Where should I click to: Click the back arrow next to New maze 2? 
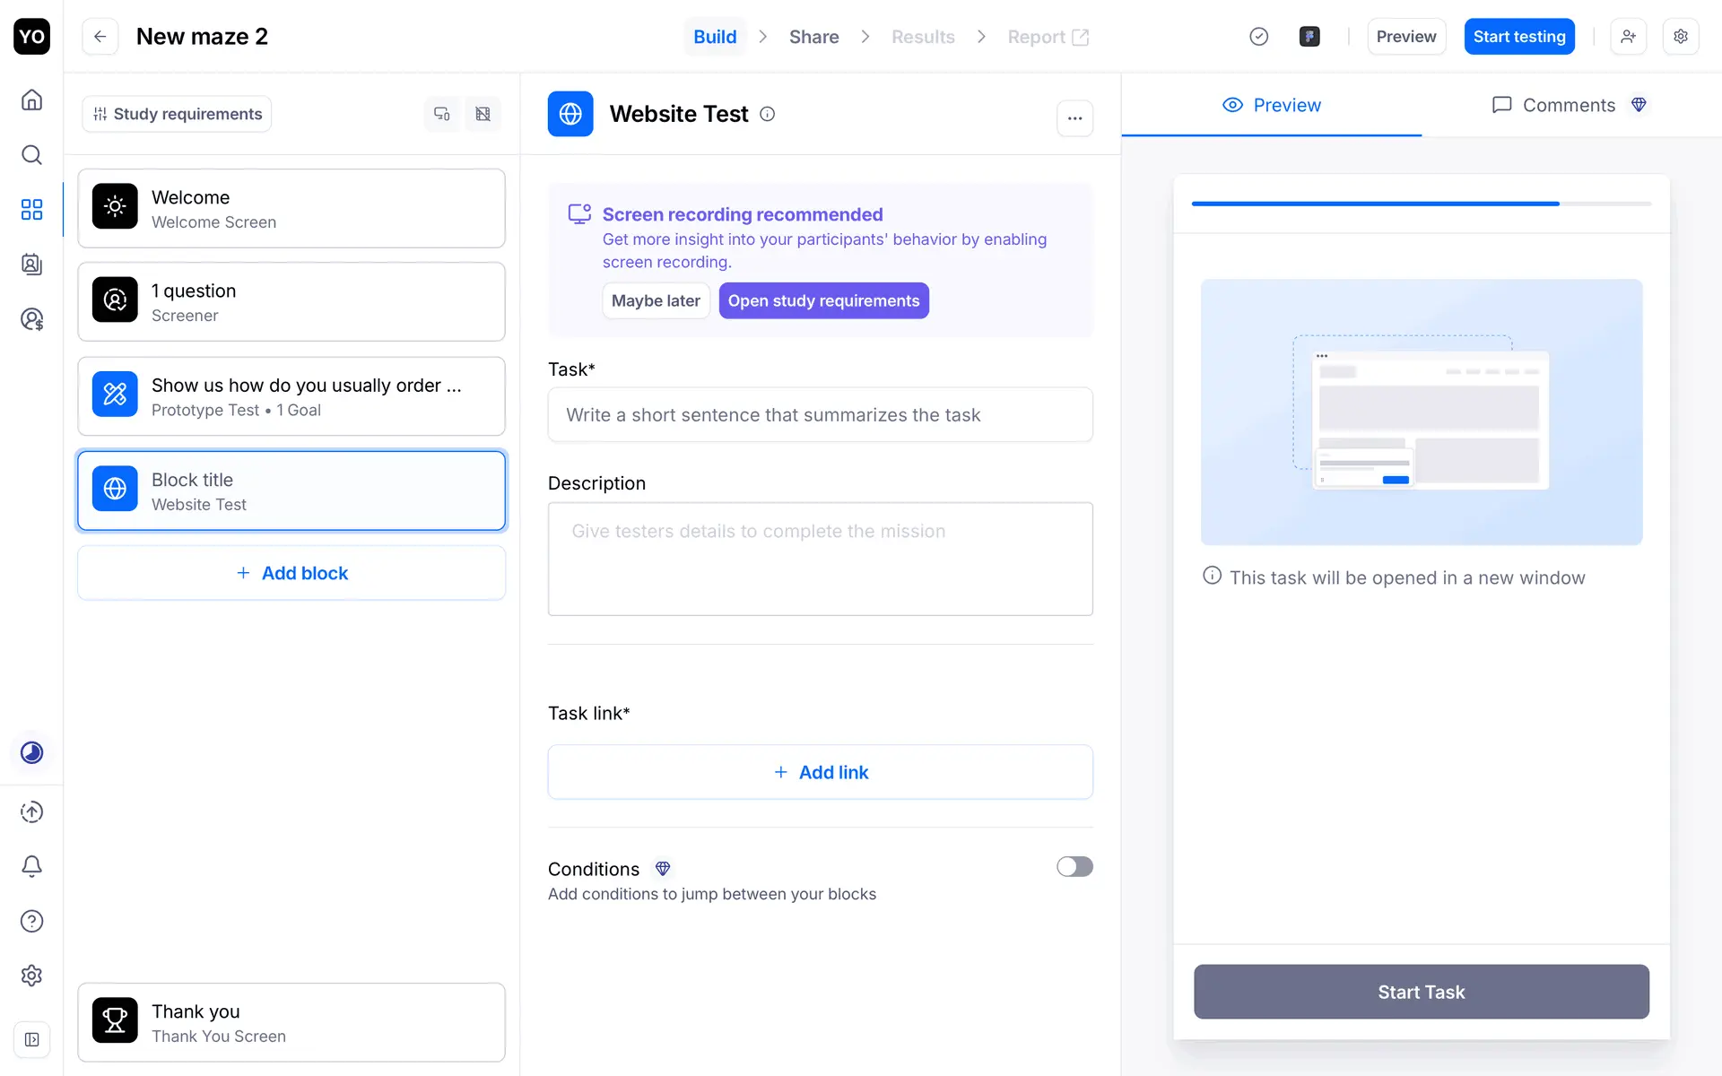[x=100, y=37]
